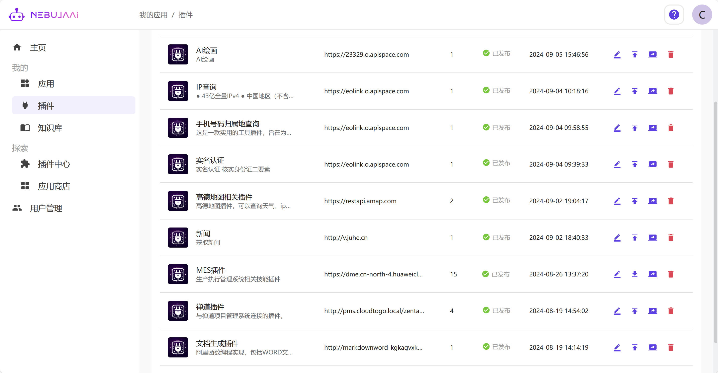Click the red trash icon for 新闻 plugin
The width and height of the screenshot is (718, 373).
(x=671, y=238)
